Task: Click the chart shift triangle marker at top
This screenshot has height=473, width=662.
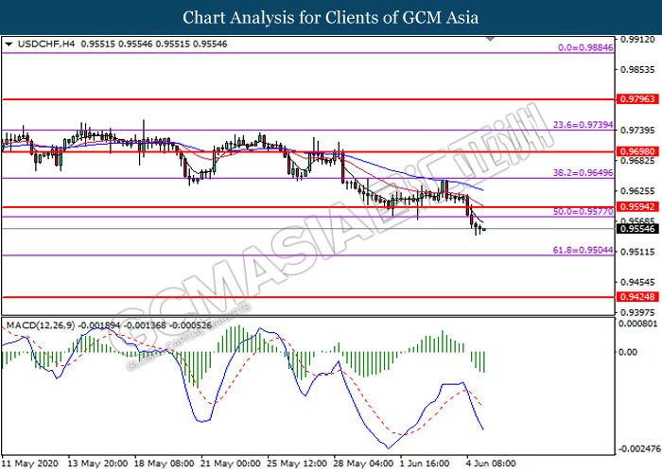Action: pyautogui.click(x=490, y=39)
